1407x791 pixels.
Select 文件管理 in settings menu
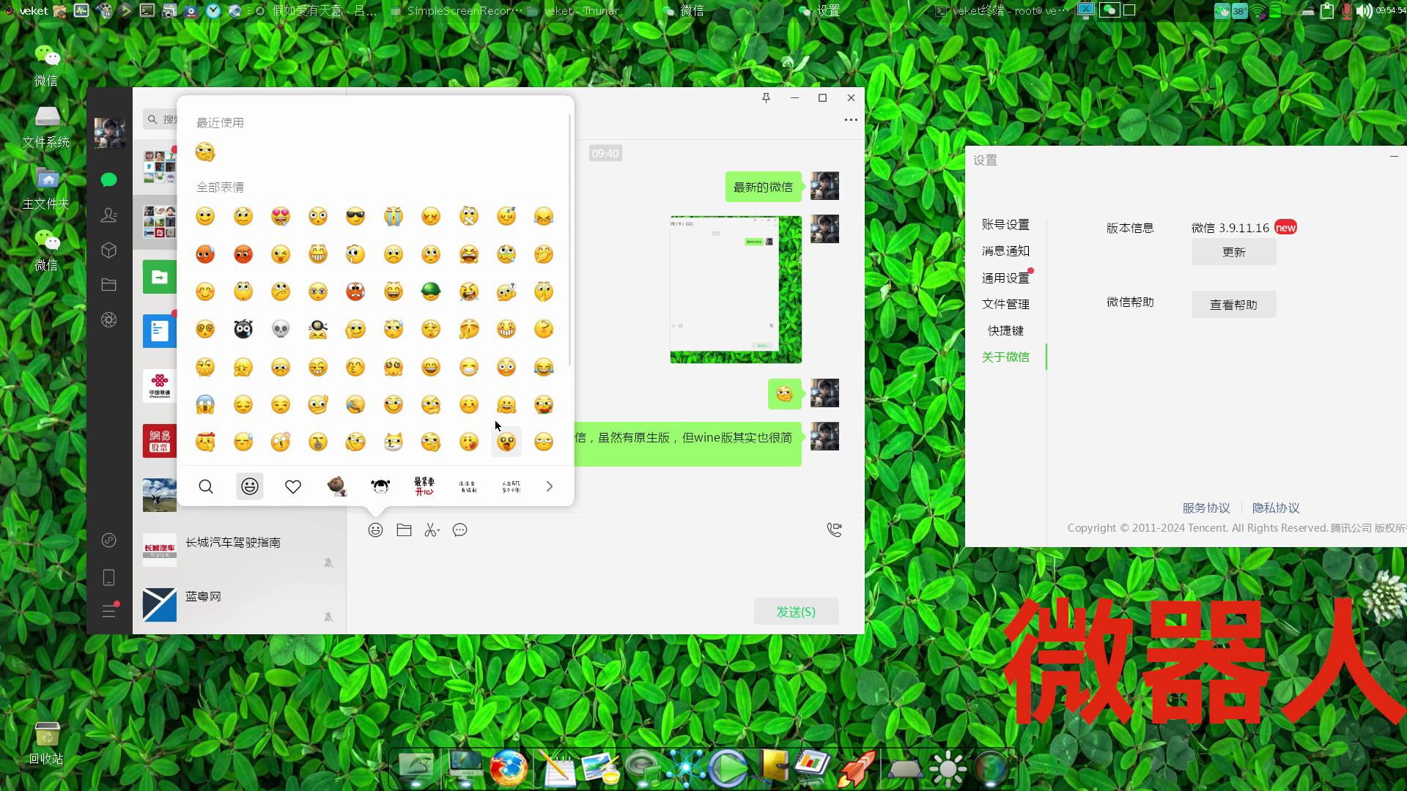coord(1006,304)
